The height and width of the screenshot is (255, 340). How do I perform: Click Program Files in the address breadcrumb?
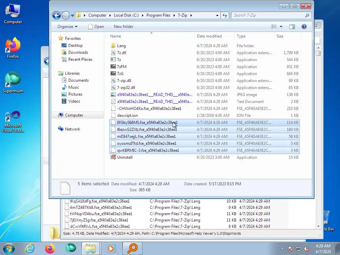click(158, 15)
